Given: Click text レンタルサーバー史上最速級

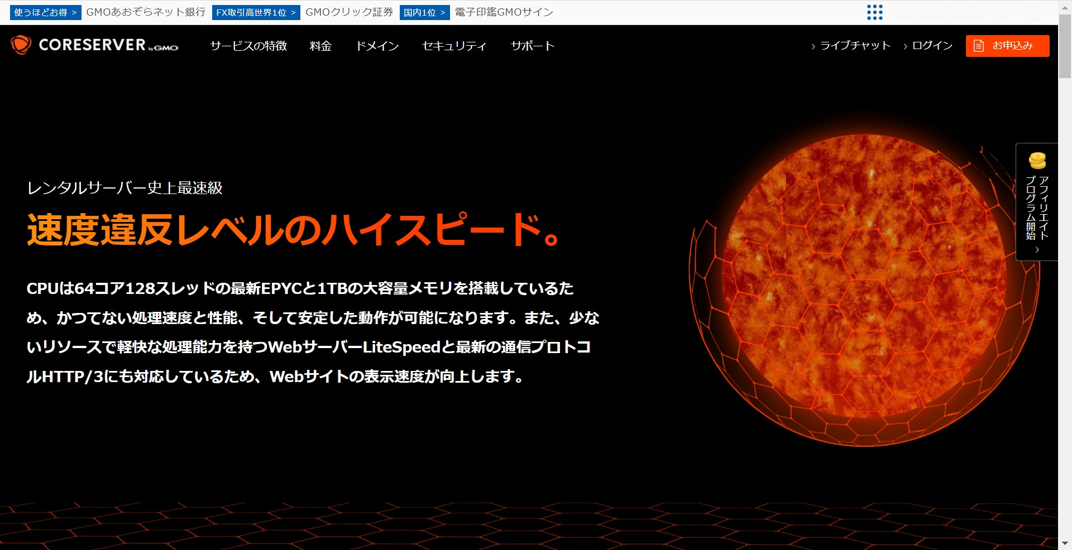Looking at the screenshot, I should pyautogui.click(x=125, y=188).
